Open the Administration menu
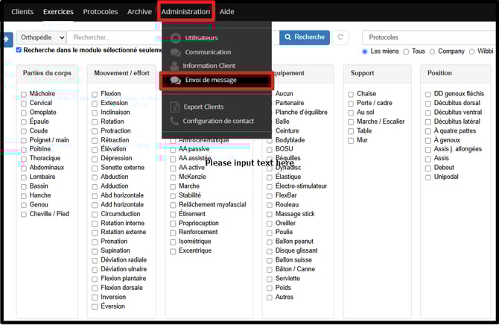The image size is (499, 325). pos(185,12)
